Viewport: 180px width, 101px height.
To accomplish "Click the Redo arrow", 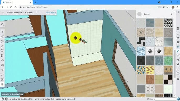I will [x=43, y=12].
